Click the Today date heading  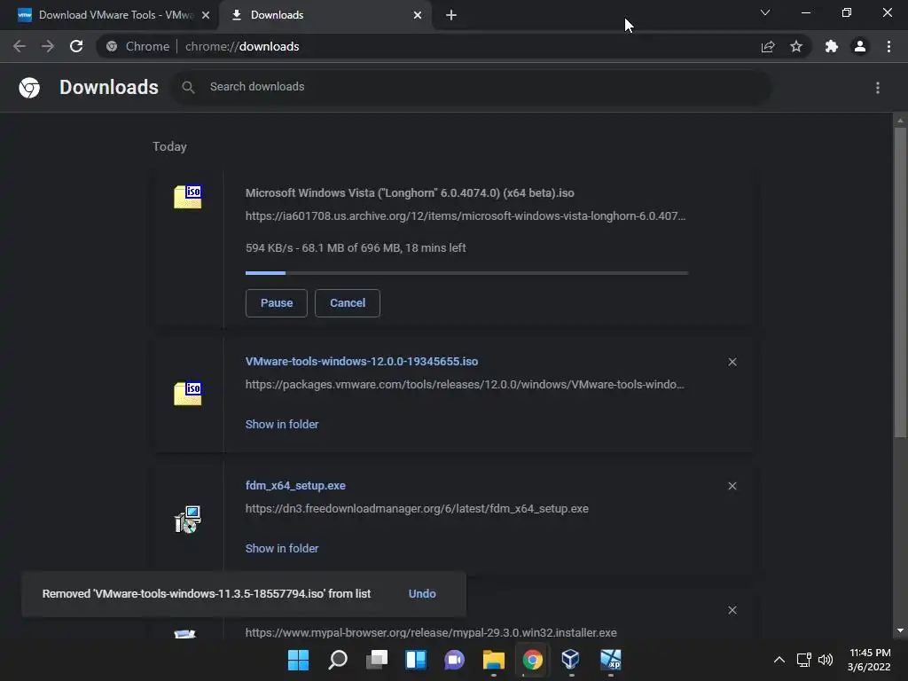coord(169,146)
